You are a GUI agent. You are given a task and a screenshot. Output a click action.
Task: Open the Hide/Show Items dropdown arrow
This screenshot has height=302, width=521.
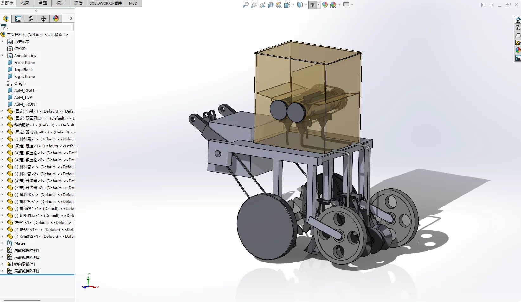(x=318, y=5)
